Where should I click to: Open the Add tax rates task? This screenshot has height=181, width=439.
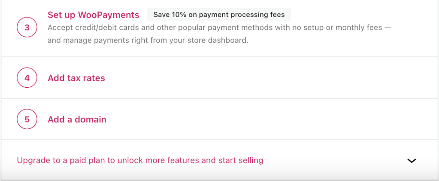76,78
